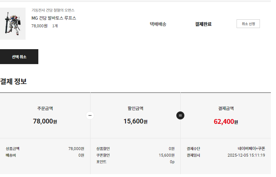
Task: Click the red 62,400원 payment amount
Action: 226,122
